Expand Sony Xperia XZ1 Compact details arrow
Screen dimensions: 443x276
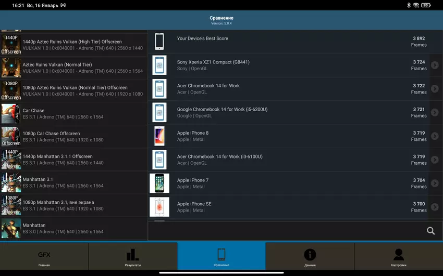point(435,65)
